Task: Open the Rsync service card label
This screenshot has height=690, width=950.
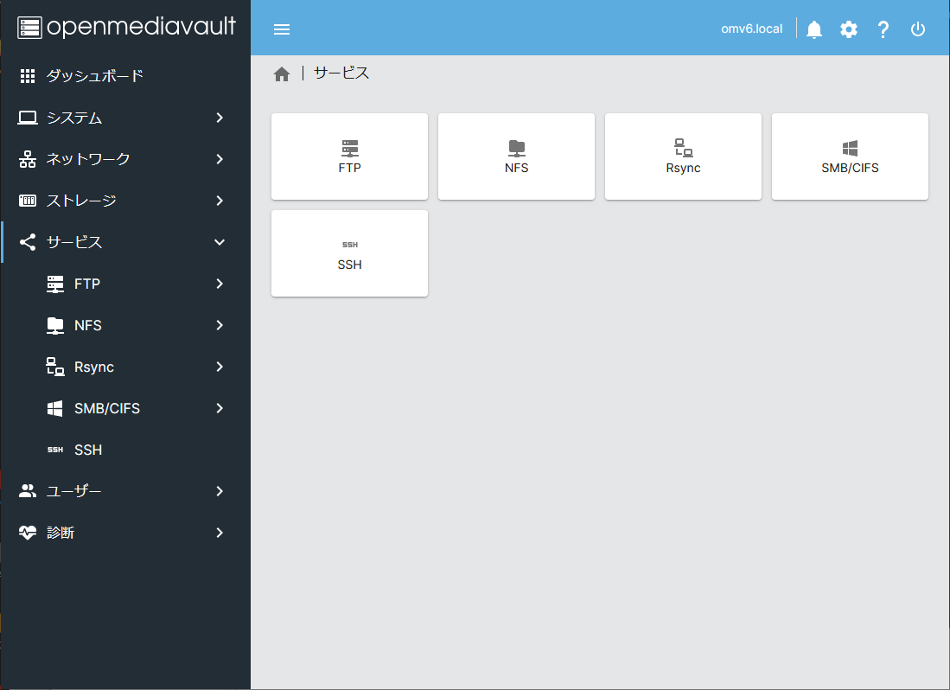Action: tap(684, 169)
